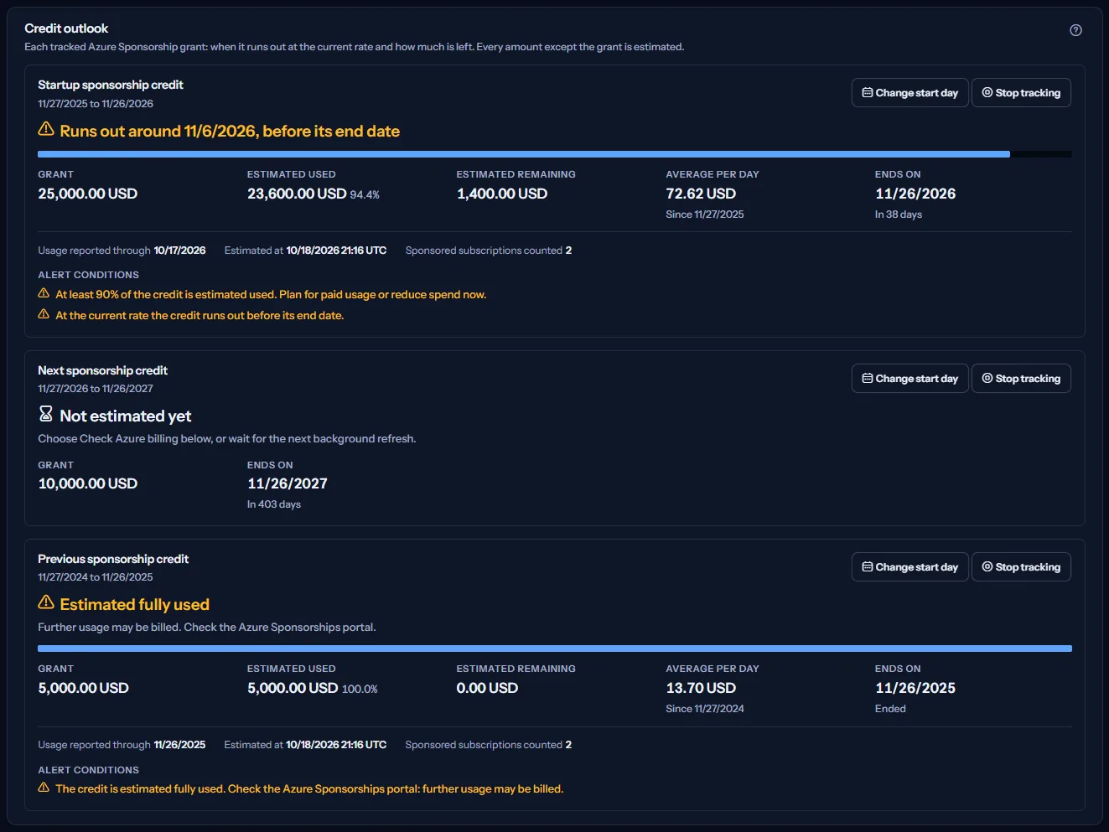The height and width of the screenshot is (832, 1109).
Task: Click the 1,400.00 USD estimated remaining value
Action: point(502,194)
